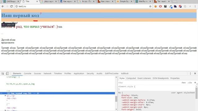This screenshot has width=198, height=111.
Task: Open the color picker pen extension
Action: pyautogui.click(x=170, y=6)
